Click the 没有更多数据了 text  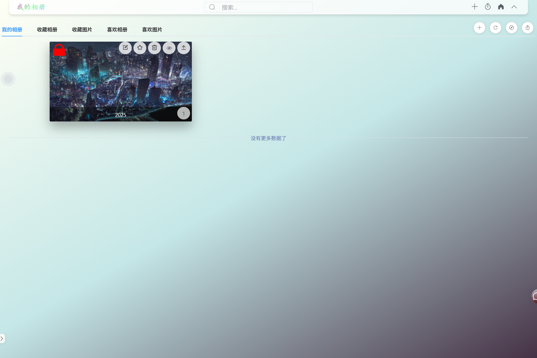268,138
